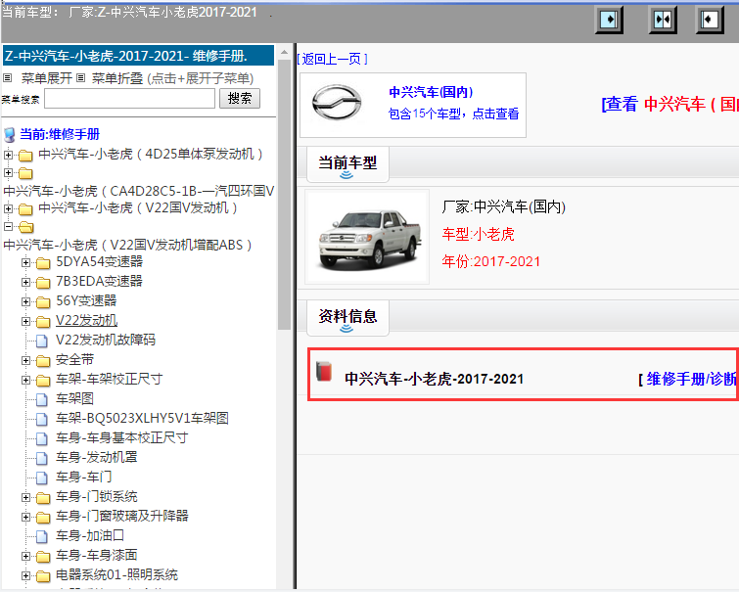739x592 pixels.
Task: Expand the 5DYA54变速器 node
Action: tap(25, 262)
